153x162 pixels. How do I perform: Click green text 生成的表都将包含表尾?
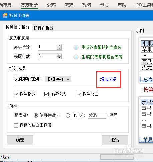pos(102,57)
